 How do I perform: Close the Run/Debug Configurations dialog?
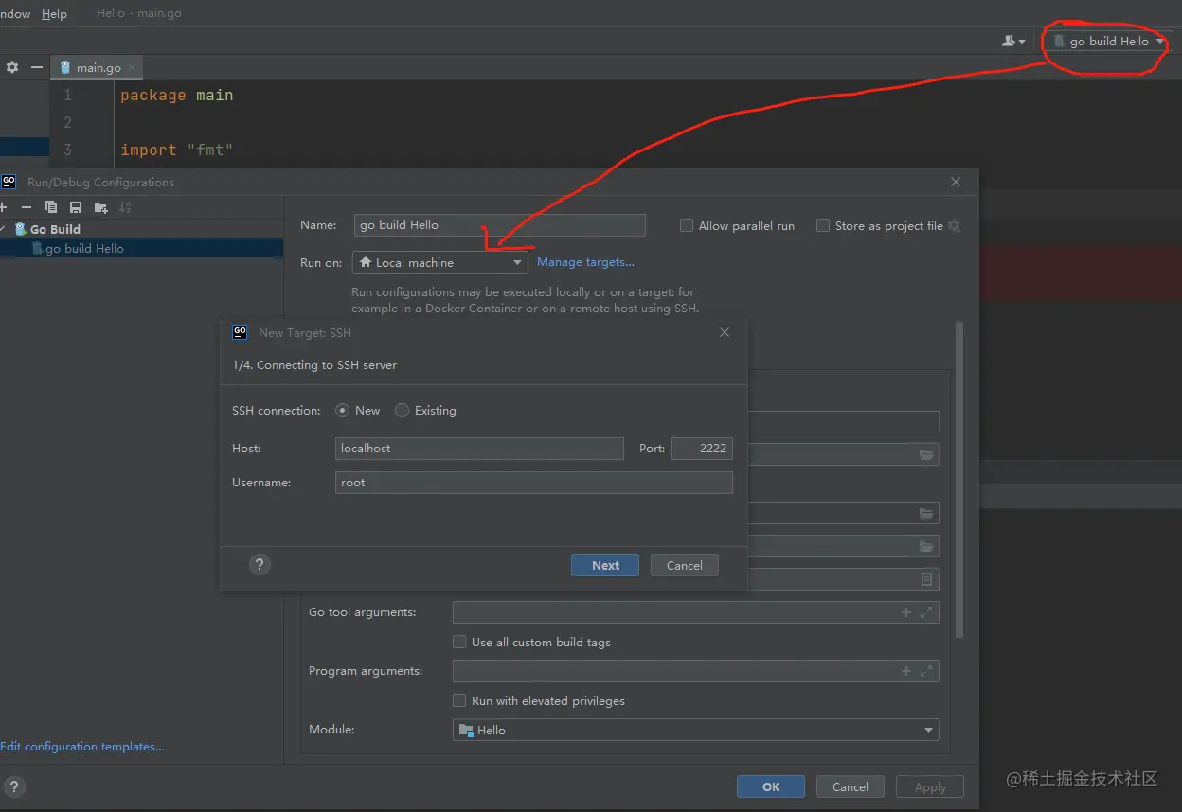956,182
